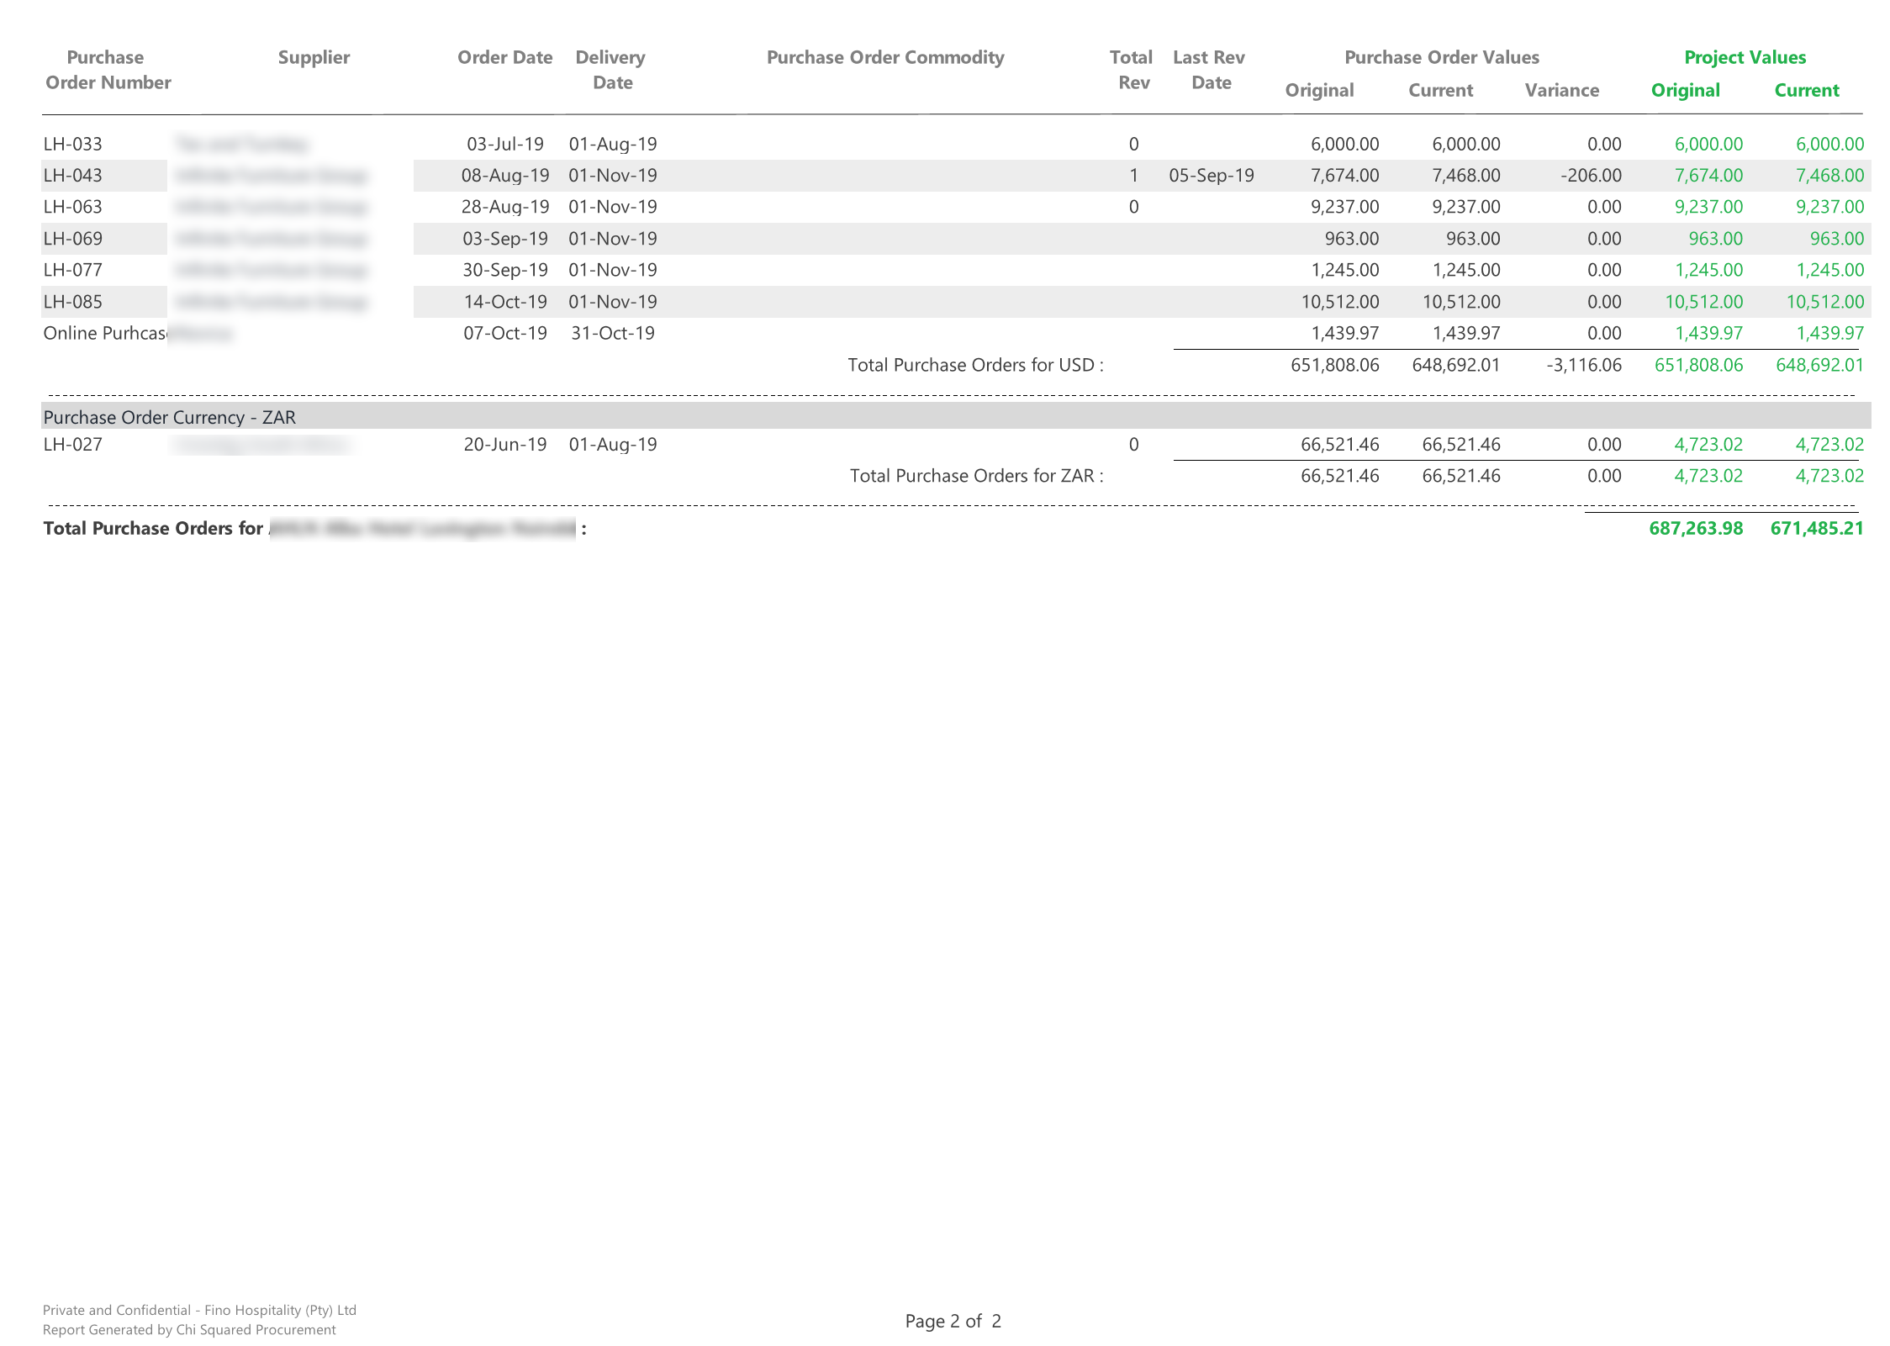The width and height of the screenshot is (1890, 1346).
Task: Click the -206.00 variance value
Action: (x=1591, y=176)
